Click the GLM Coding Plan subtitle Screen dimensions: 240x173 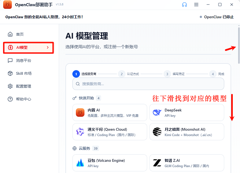[186, 166]
